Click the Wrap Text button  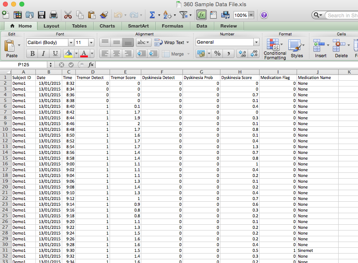171,42
